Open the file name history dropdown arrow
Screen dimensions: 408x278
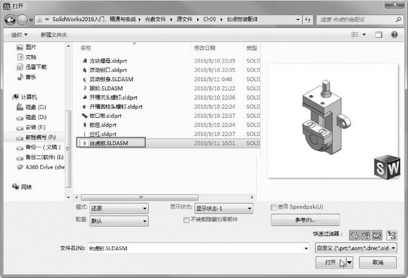click(x=306, y=249)
